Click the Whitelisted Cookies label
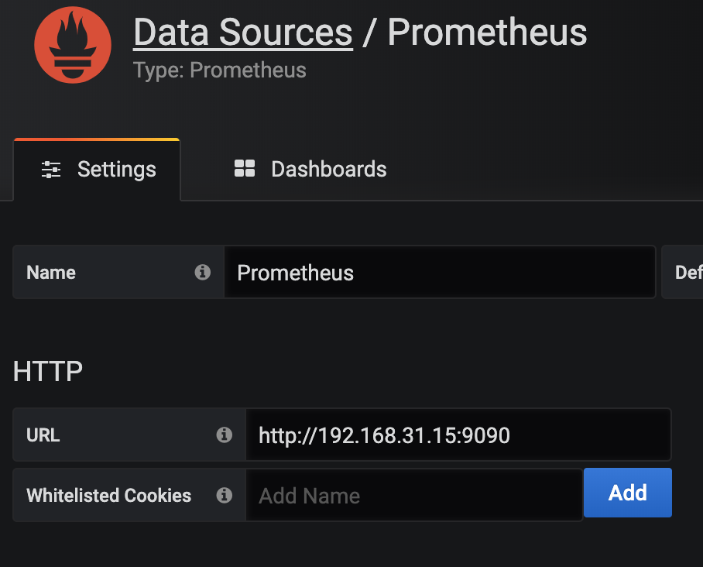 point(109,496)
